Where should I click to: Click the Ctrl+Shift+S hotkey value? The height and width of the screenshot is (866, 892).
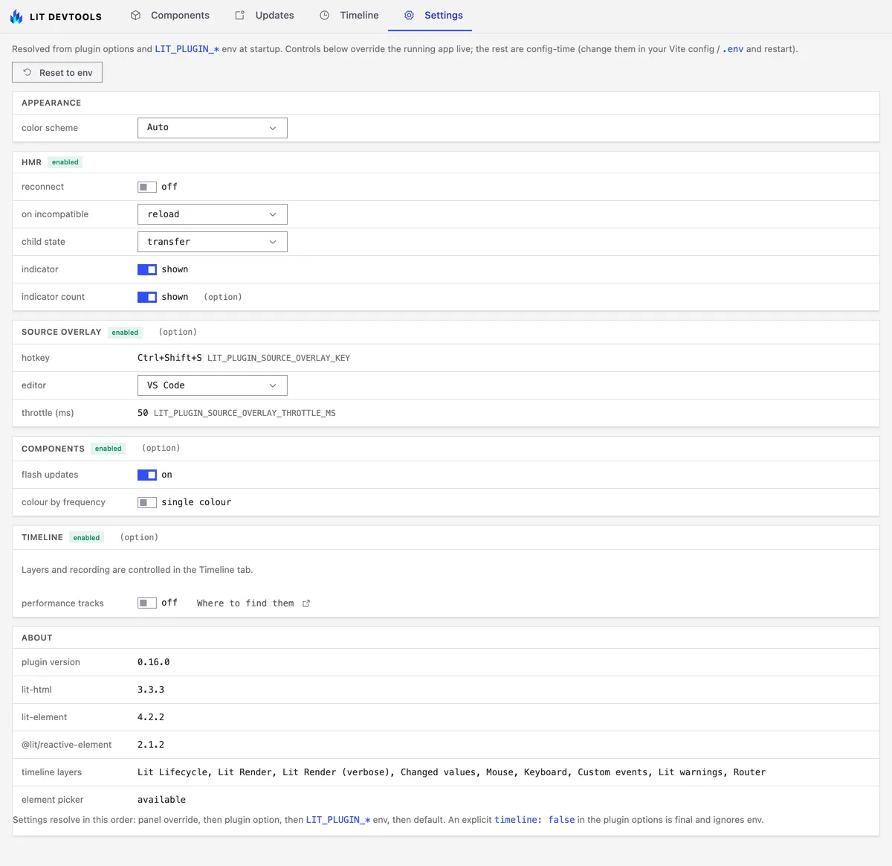(169, 358)
